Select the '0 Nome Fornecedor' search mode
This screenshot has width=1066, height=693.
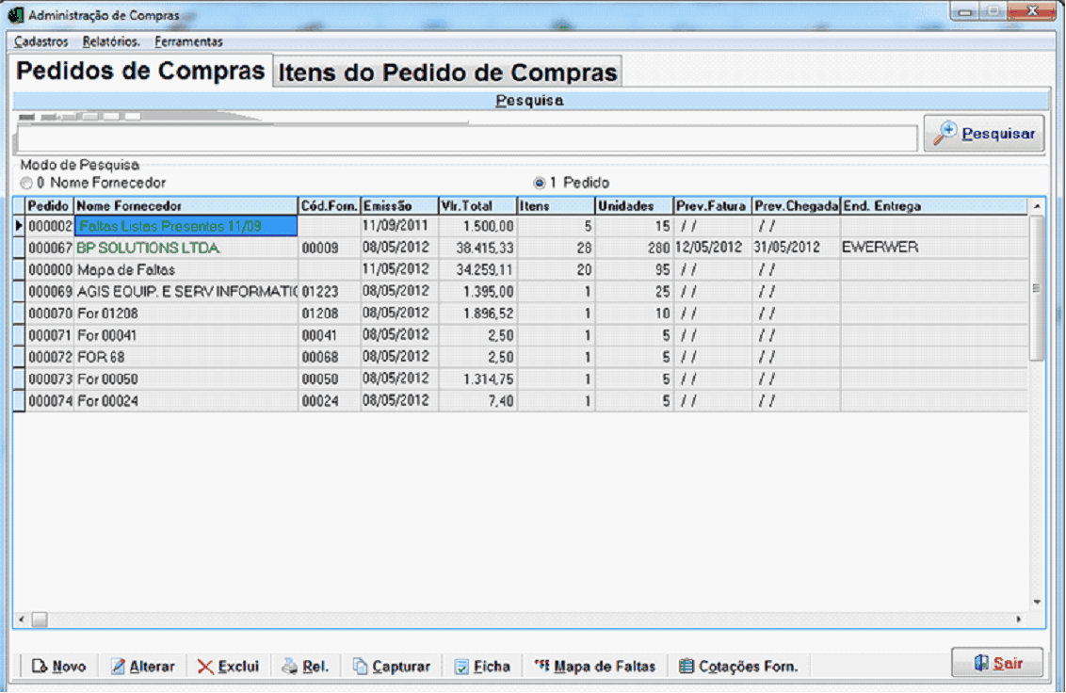coord(26,183)
